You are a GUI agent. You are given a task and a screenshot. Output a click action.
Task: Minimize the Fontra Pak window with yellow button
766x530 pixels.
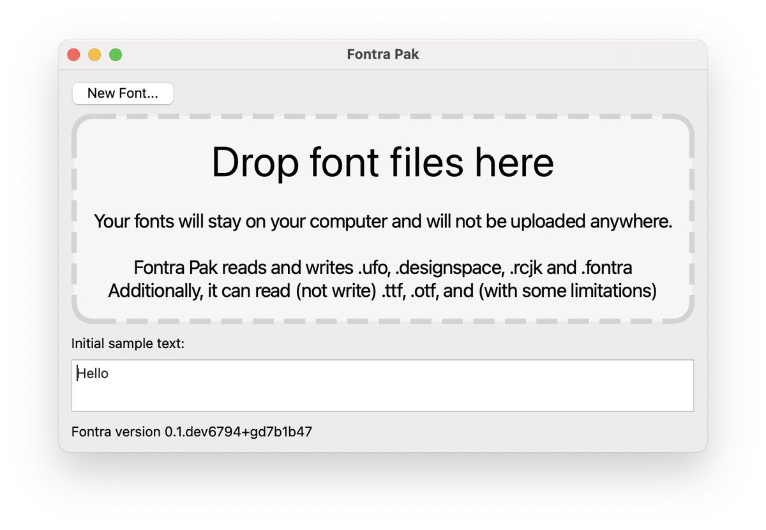click(94, 55)
